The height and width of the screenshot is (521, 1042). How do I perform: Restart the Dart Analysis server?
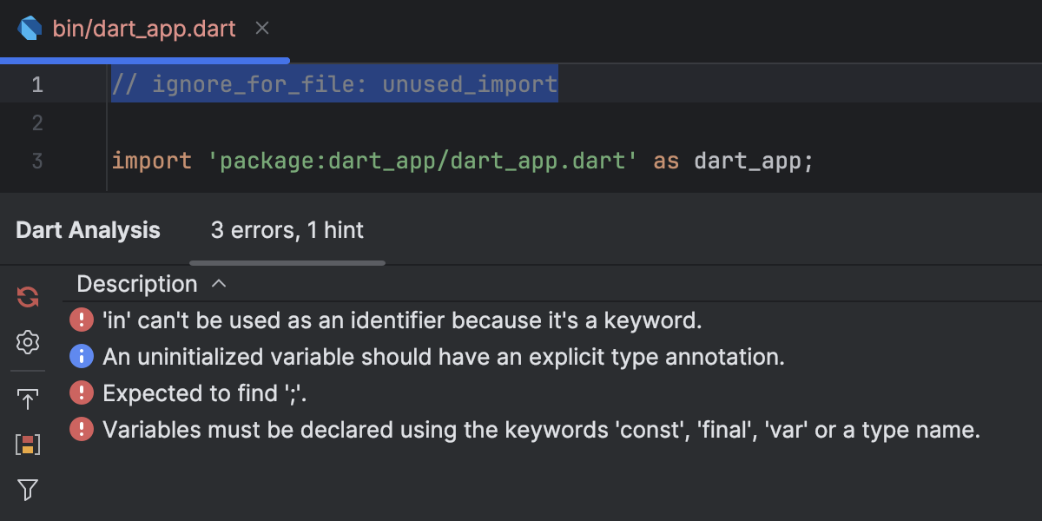tap(27, 296)
